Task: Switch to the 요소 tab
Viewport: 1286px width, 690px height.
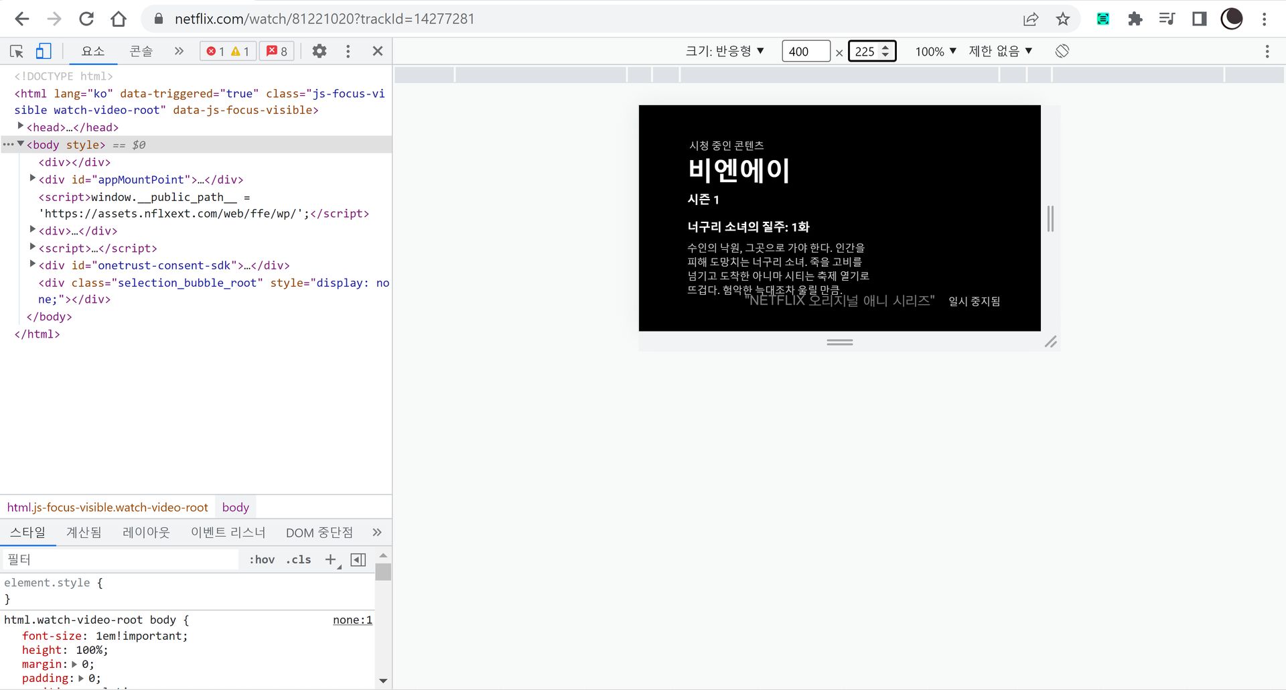Action: coord(92,51)
